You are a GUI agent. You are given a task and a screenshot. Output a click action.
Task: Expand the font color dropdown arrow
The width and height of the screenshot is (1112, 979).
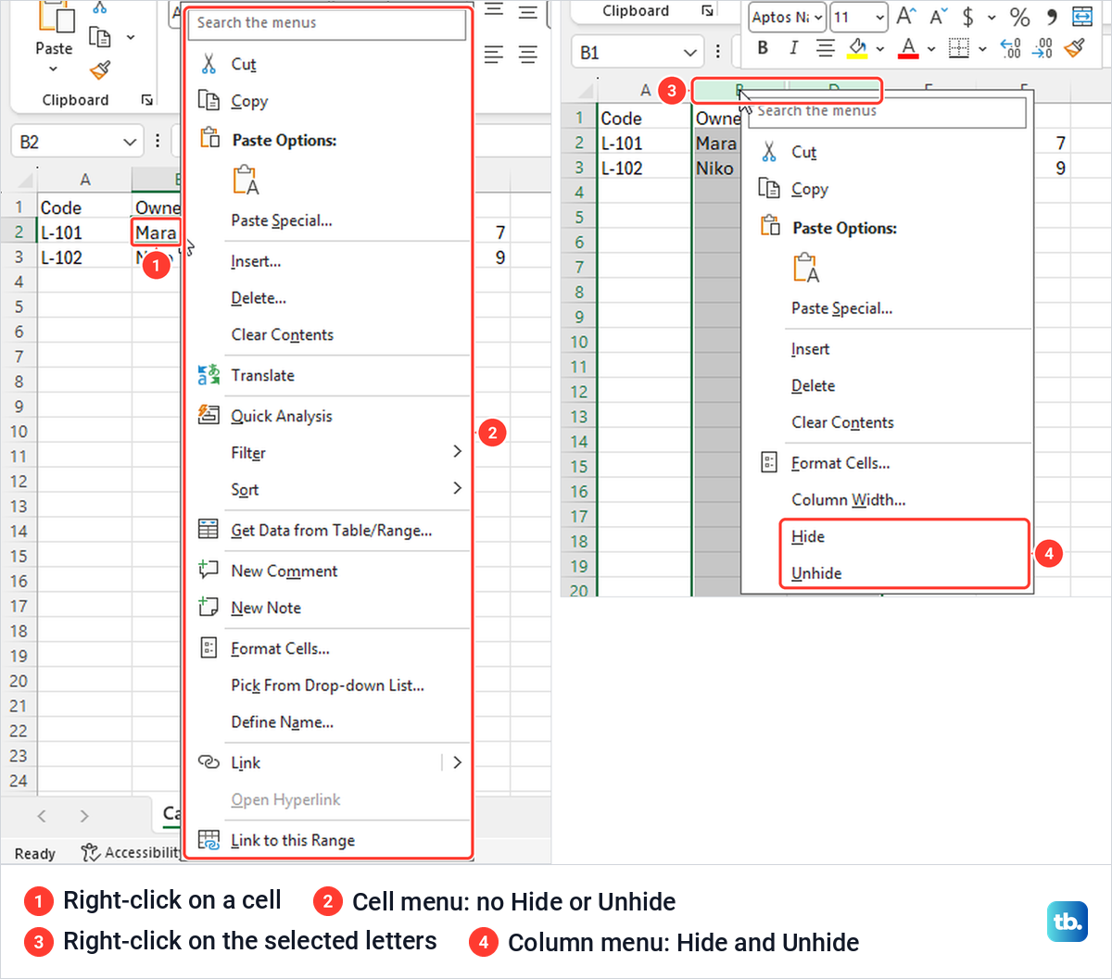click(930, 48)
